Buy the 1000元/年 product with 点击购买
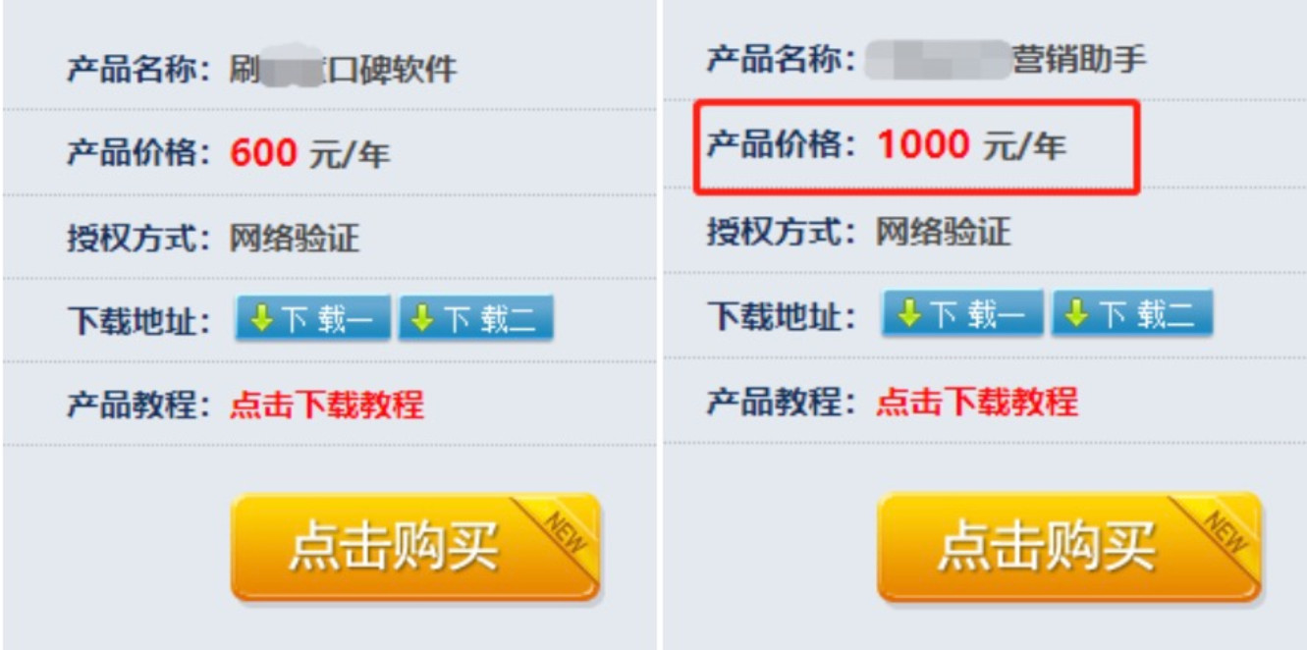The width and height of the screenshot is (1307, 650). pyautogui.click(x=1069, y=547)
